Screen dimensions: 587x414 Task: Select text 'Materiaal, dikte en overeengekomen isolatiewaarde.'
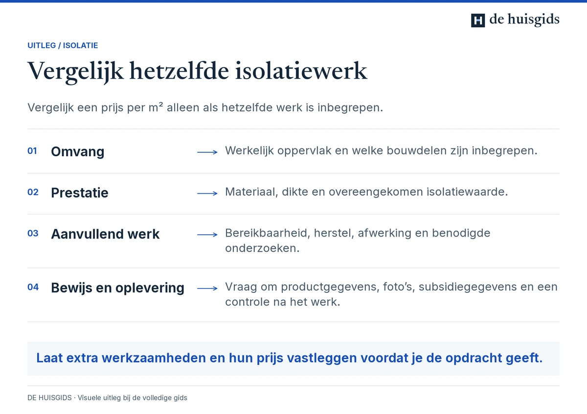pyautogui.click(x=366, y=192)
